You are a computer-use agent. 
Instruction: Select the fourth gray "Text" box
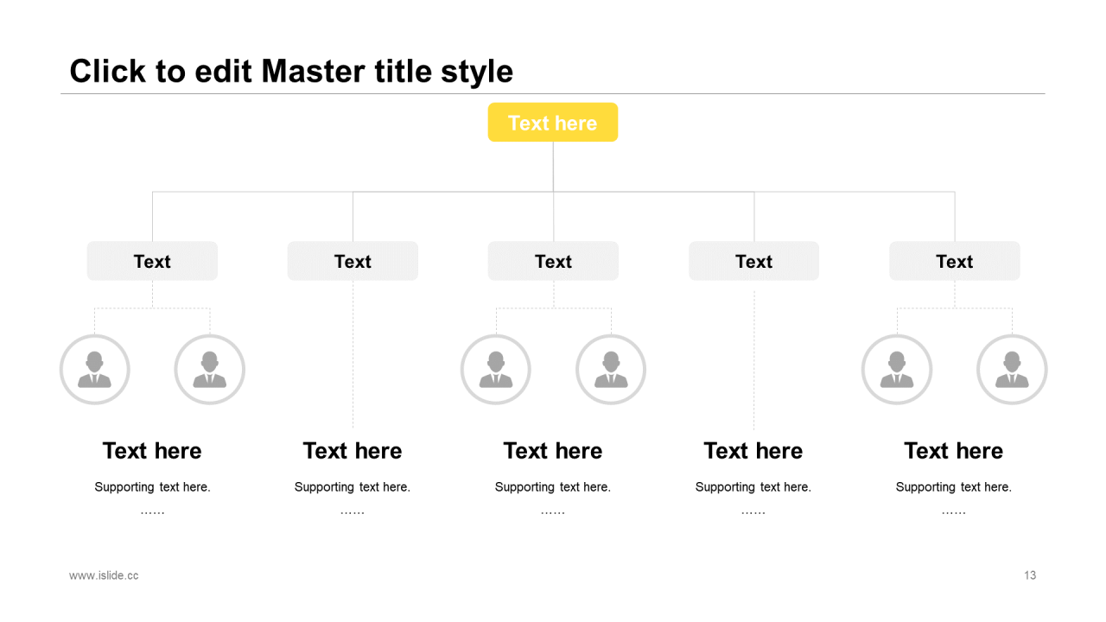753,261
